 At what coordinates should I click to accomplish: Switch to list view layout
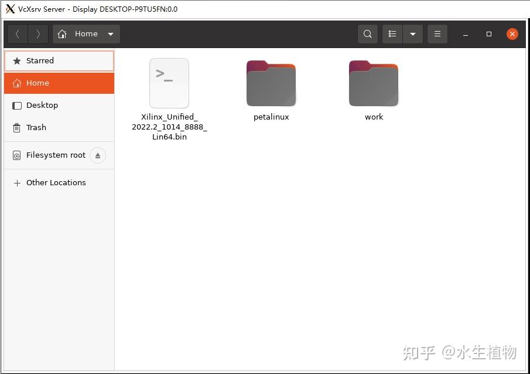pos(392,33)
